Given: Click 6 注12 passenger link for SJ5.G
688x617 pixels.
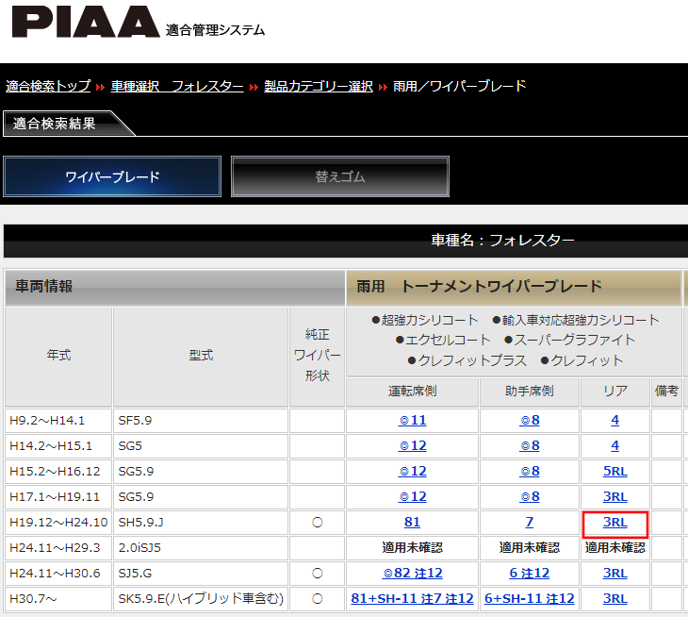Looking at the screenshot, I should tap(530, 573).
